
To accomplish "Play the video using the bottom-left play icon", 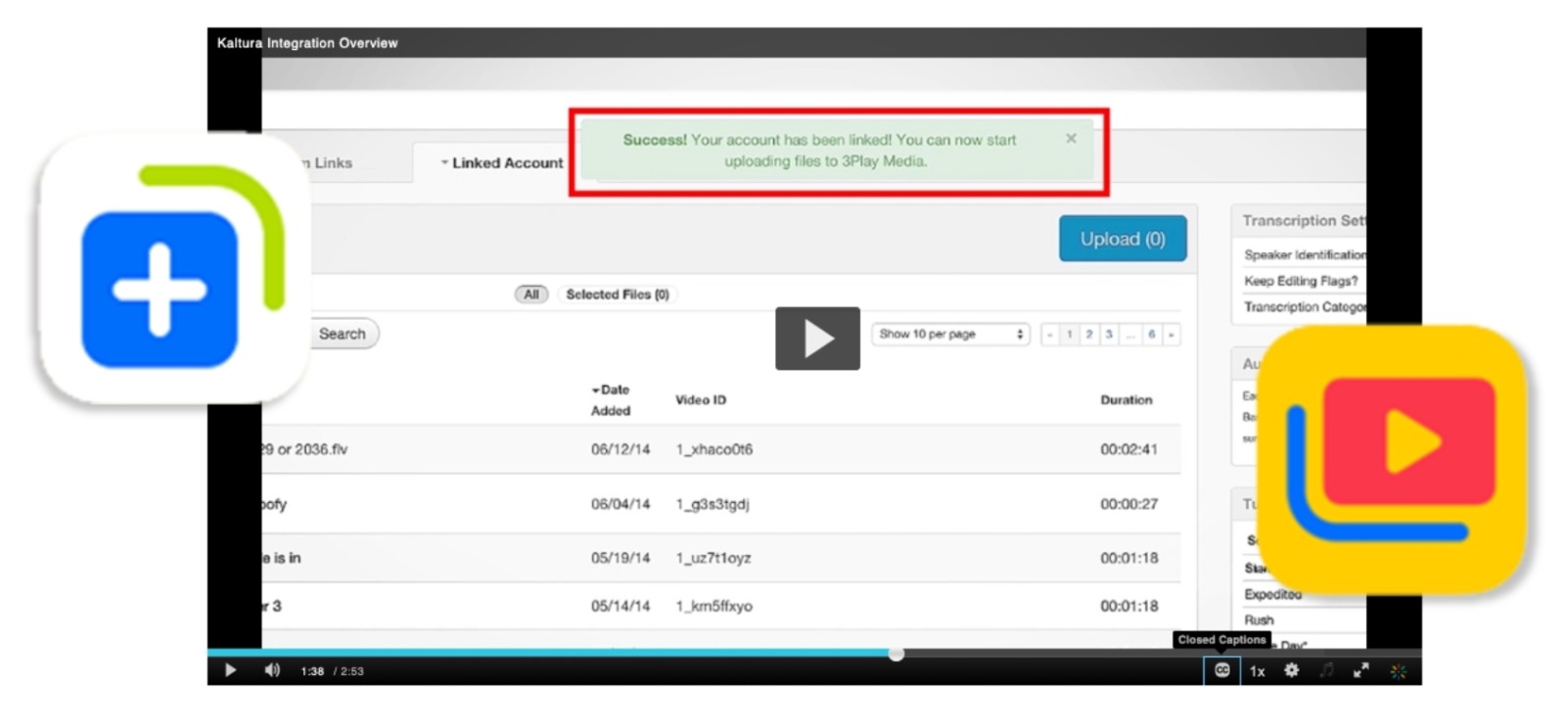I will 230,670.
